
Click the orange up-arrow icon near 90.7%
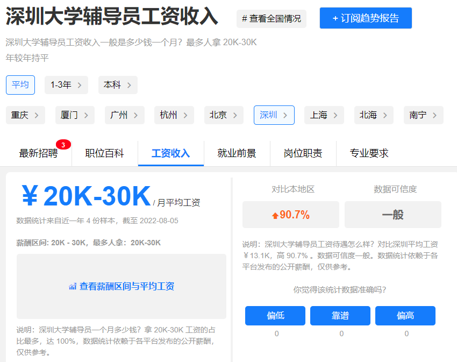coord(275,216)
